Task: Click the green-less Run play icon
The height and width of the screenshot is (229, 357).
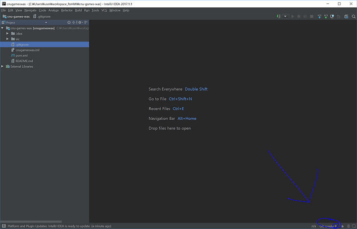Action: (x=293, y=16)
